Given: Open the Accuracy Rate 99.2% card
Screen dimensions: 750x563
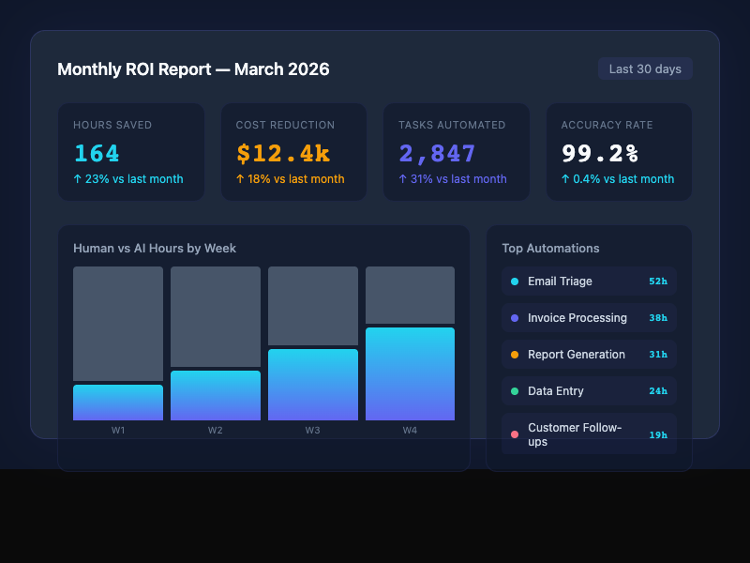Looking at the screenshot, I should click(619, 152).
